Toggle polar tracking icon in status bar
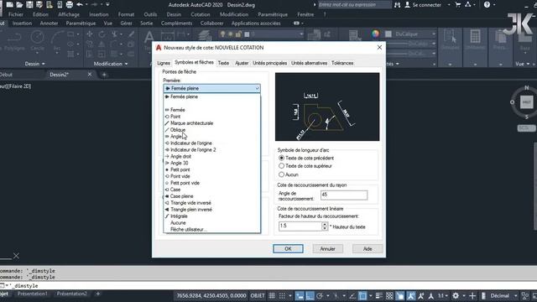537x302 pixels. click(320, 296)
